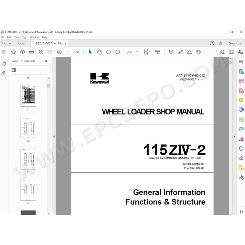Activate the Selection arrow tool
The image size is (245, 245).
(90, 52)
